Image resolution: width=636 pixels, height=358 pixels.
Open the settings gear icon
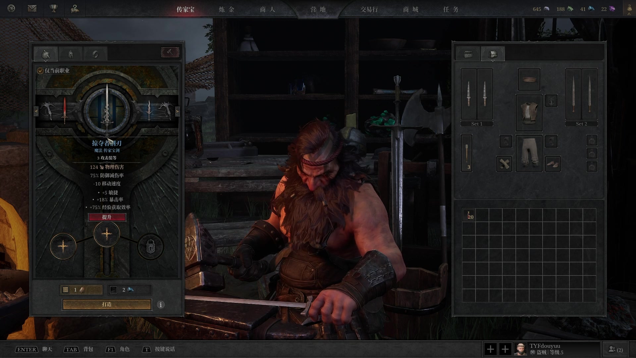11,9
